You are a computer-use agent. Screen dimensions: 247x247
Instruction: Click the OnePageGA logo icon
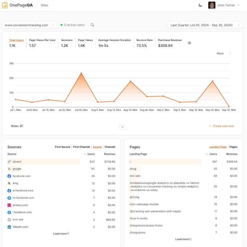tap(5, 5)
